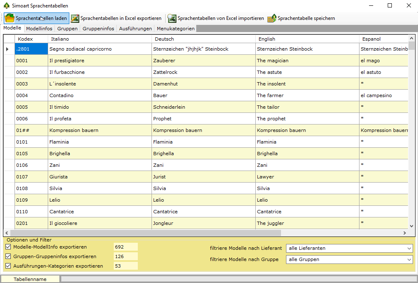Select the Ausführungen tab
Viewport: 418px width, 283px height.
pyautogui.click(x=135, y=29)
